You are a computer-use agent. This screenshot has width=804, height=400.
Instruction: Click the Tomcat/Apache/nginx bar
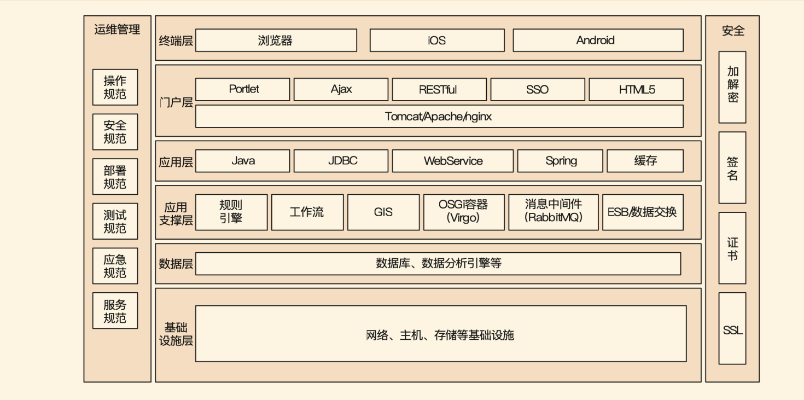pyautogui.click(x=439, y=117)
